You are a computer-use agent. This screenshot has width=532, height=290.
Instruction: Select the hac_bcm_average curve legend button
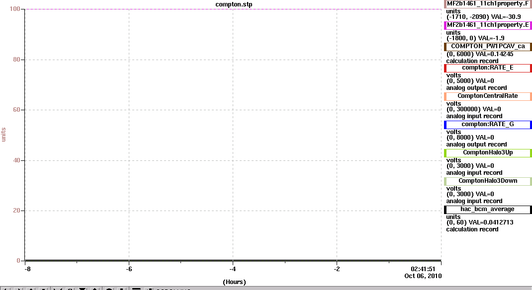coord(488,210)
